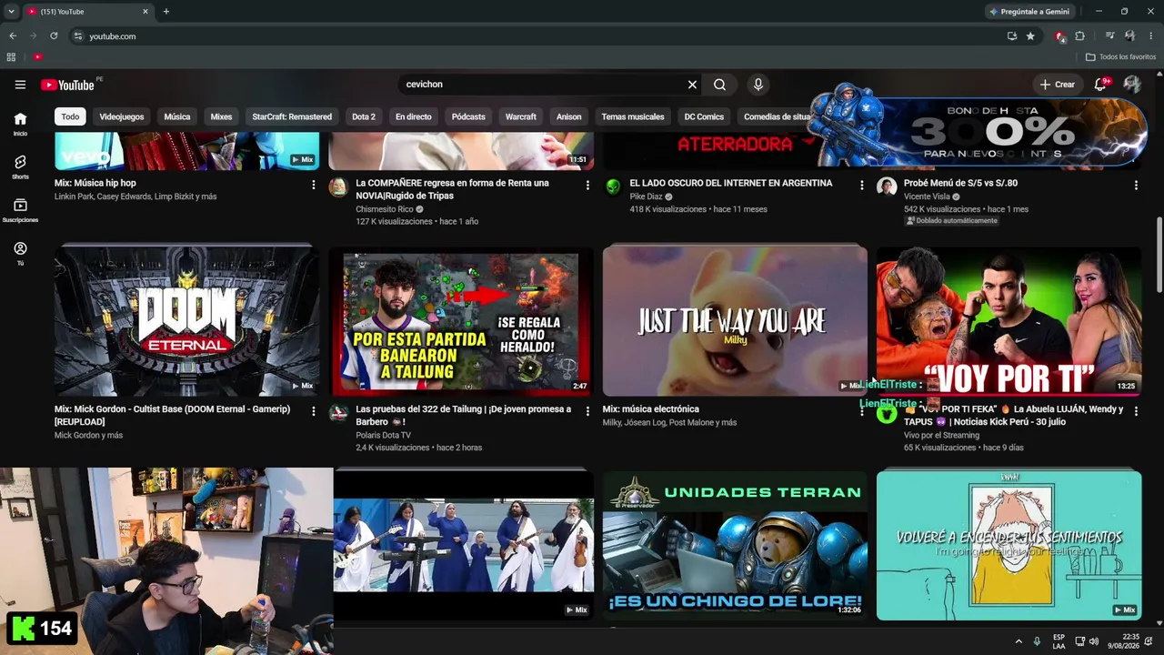The width and height of the screenshot is (1164, 655).
Task: Open the taskbar network icon
Action: pos(1079,641)
